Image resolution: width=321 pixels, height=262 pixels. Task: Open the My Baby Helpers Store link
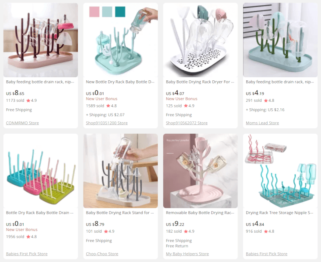187,254
